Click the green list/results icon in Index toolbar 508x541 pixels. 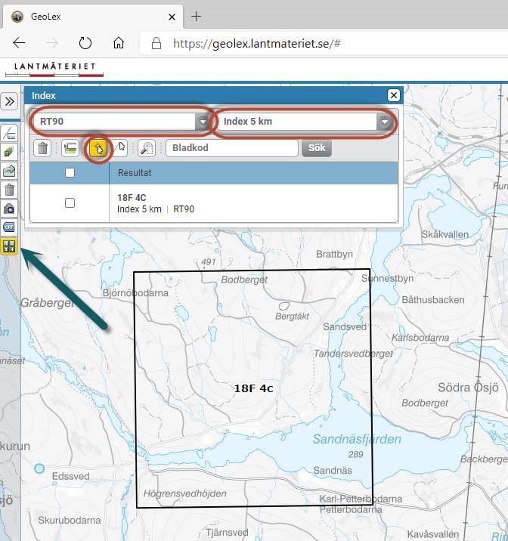click(70, 148)
